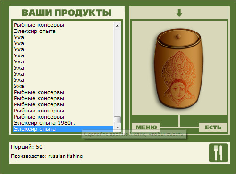
Task: Click the product list scroll up arrow
Action: pos(118,26)
